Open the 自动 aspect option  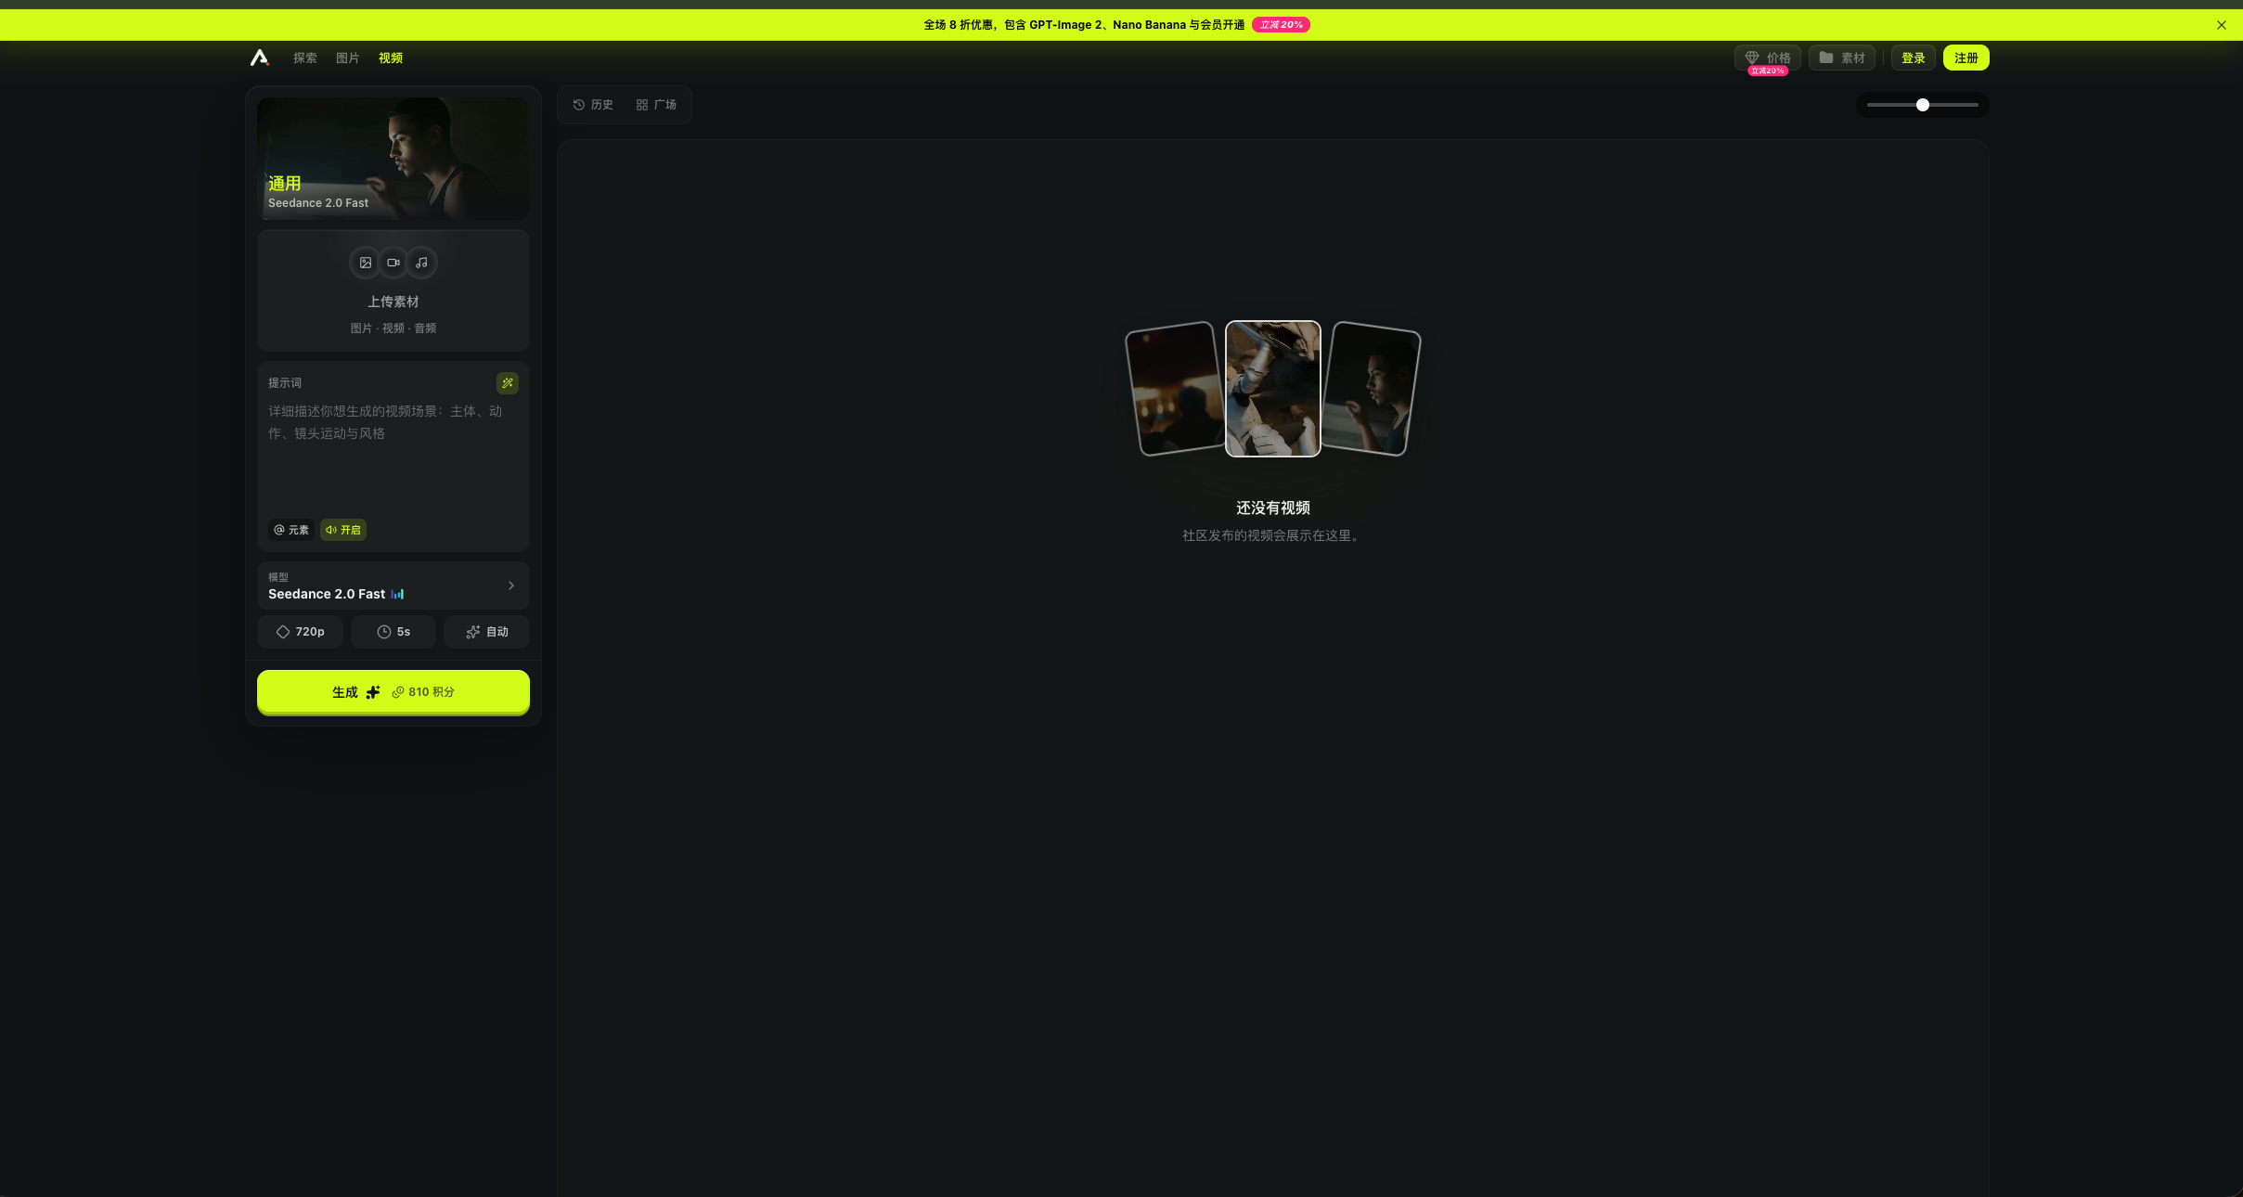click(486, 632)
